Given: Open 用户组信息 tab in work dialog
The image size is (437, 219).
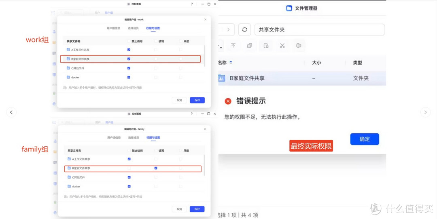Looking at the screenshot, I should point(113,28).
